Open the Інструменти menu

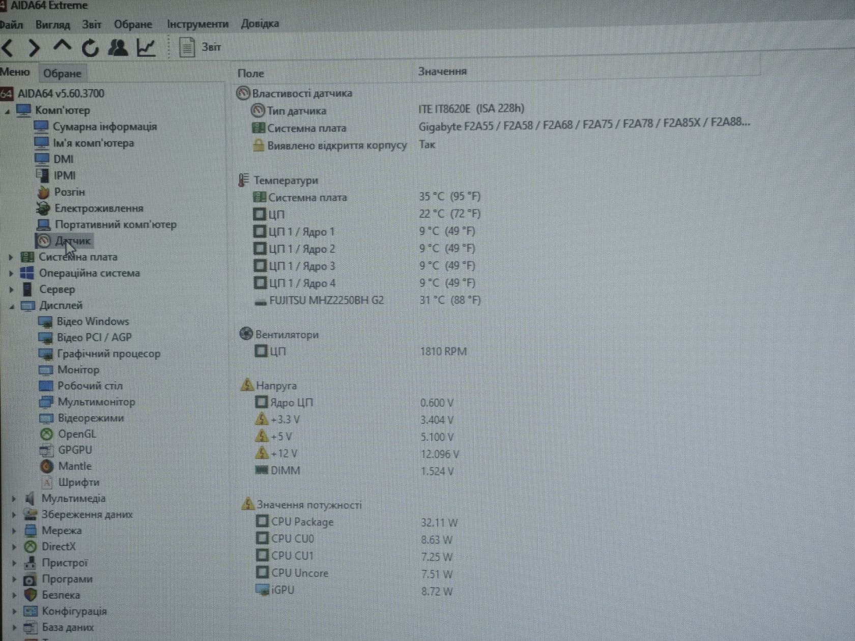(x=197, y=24)
